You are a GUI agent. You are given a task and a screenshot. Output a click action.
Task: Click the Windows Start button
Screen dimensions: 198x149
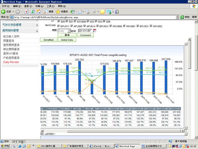[5, 146]
